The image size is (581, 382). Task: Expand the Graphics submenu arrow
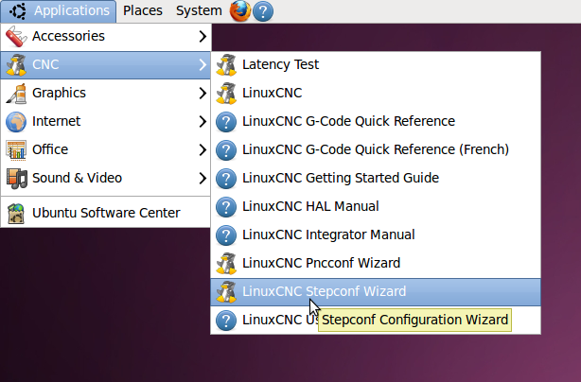tap(202, 93)
